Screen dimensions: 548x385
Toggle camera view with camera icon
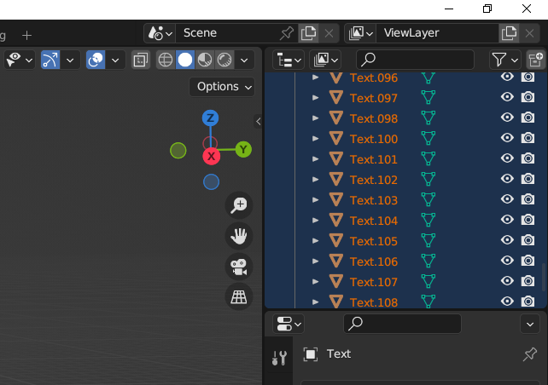coord(239,267)
